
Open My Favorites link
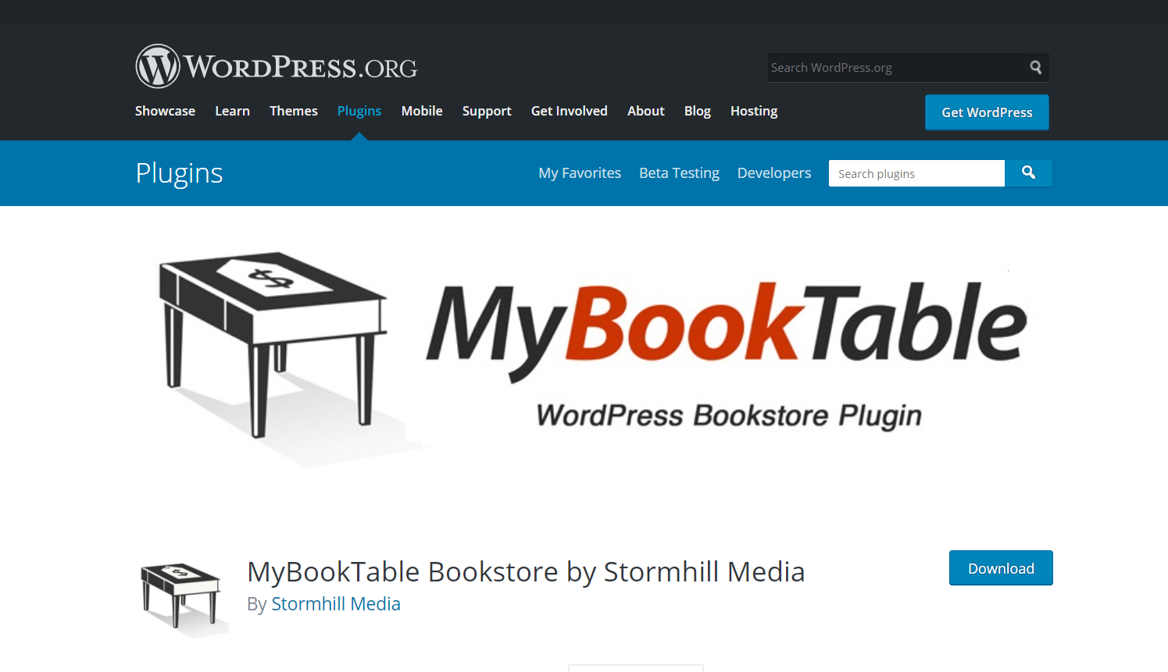pyautogui.click(x=580, y=172)
